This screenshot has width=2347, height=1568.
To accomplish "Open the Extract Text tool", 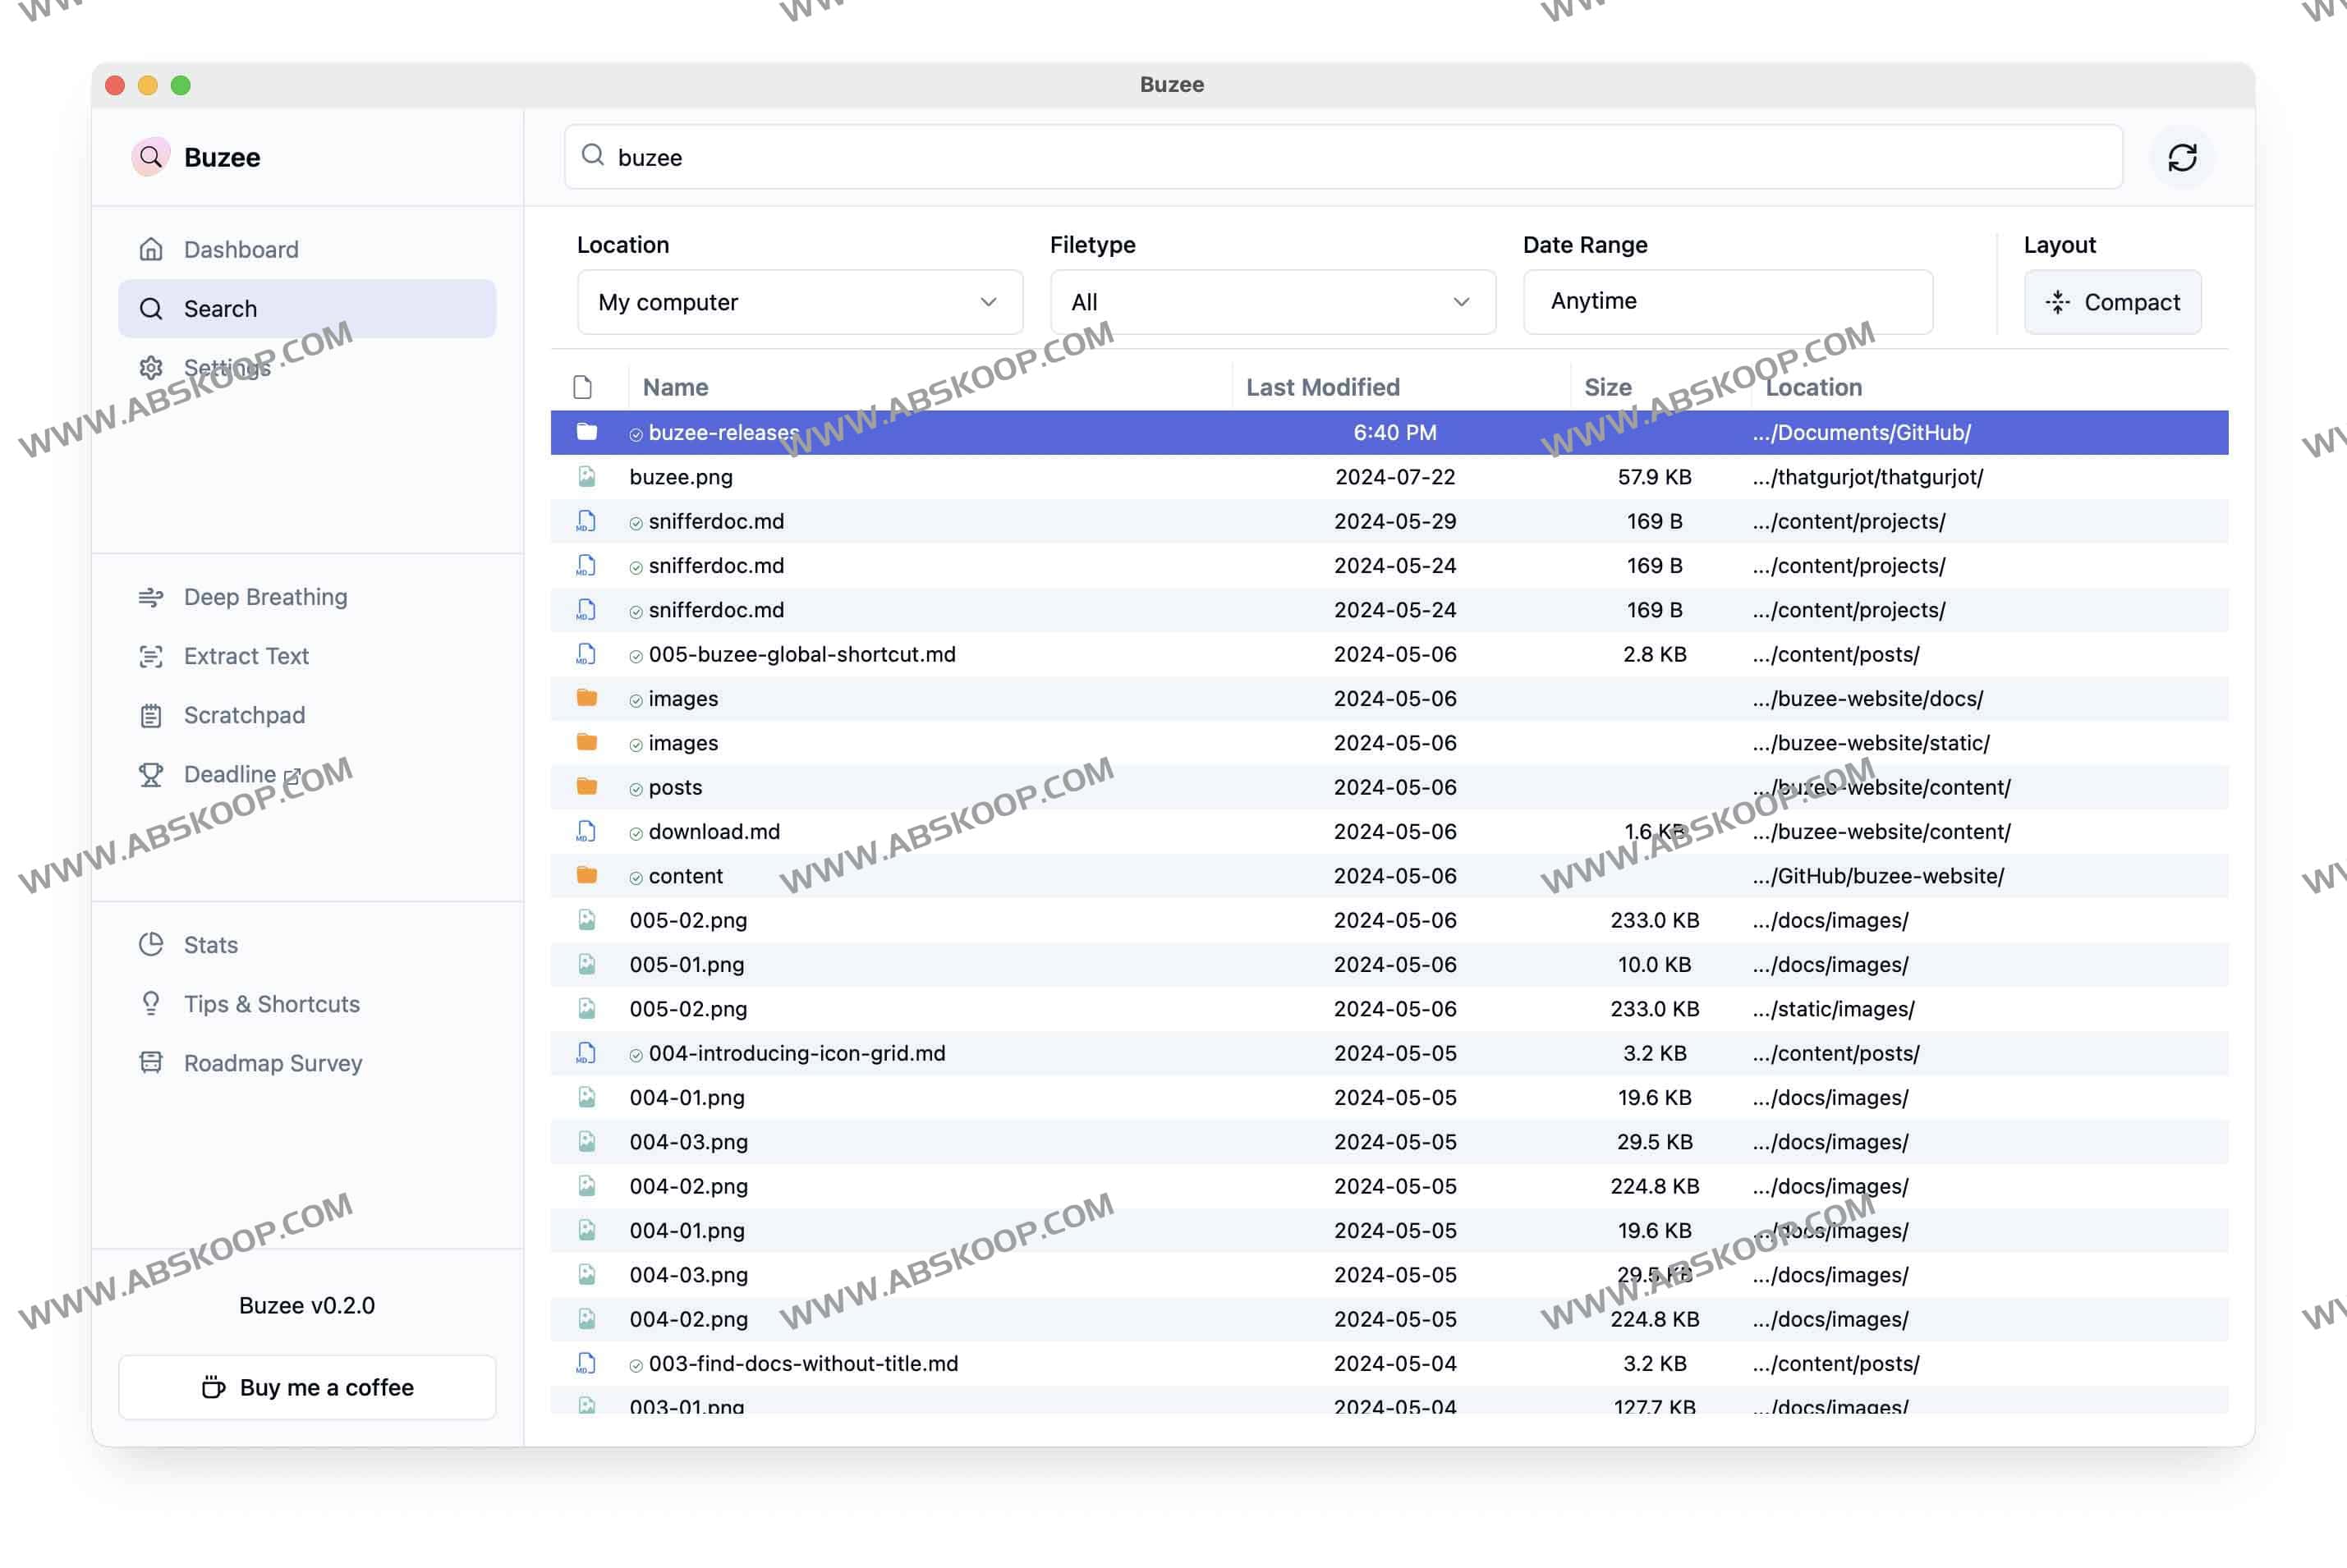I will (x=246, y=656).
